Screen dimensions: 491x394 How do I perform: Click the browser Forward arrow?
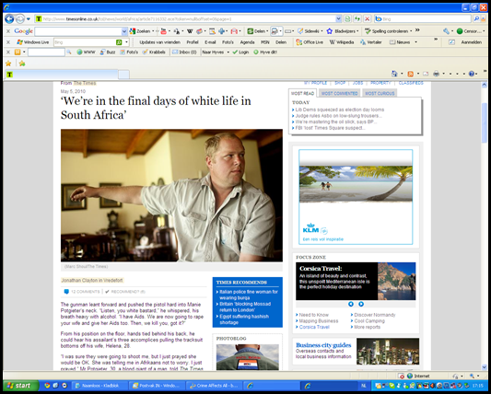(x=19, y=19)
